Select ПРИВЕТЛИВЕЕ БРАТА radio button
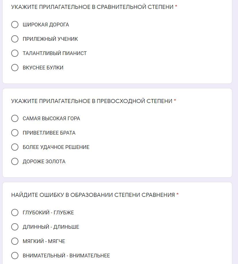 (x=15, y=133)
